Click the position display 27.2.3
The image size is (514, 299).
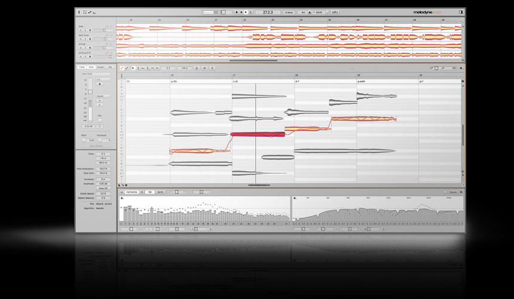pos(268,12)
